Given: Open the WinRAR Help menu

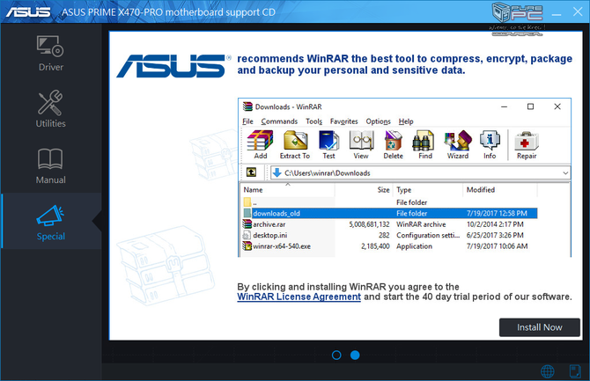Looking at the screenshot, I should click(406, 121).
